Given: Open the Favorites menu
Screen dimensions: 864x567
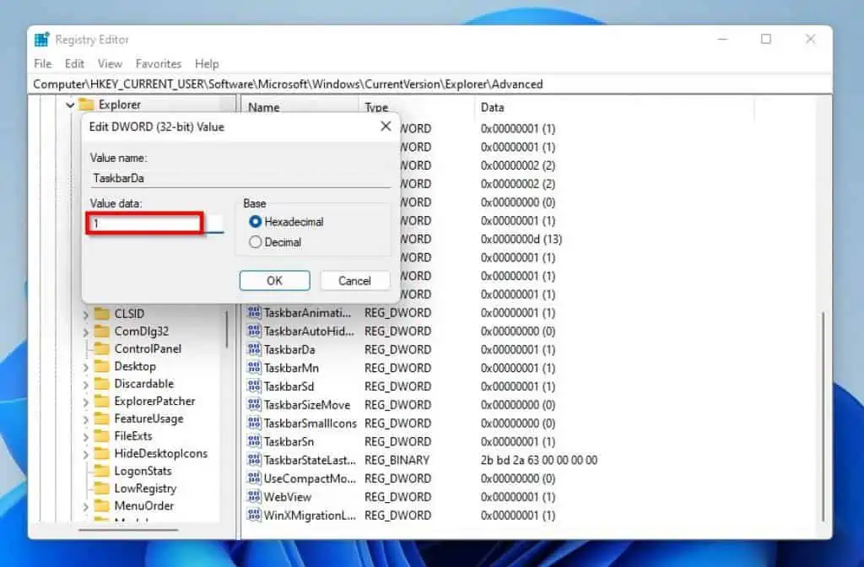Looking at the screenshot, I should (x=159, y=63).
